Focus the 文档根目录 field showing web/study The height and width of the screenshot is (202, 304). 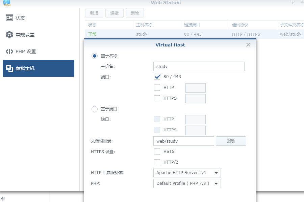[183, 141]
